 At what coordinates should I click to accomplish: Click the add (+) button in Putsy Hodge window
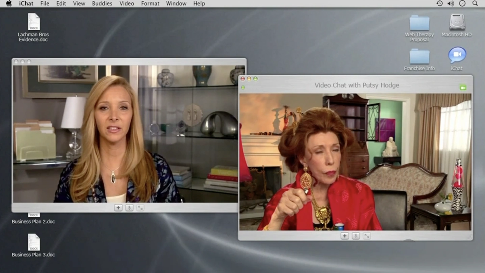coord(344,236)
